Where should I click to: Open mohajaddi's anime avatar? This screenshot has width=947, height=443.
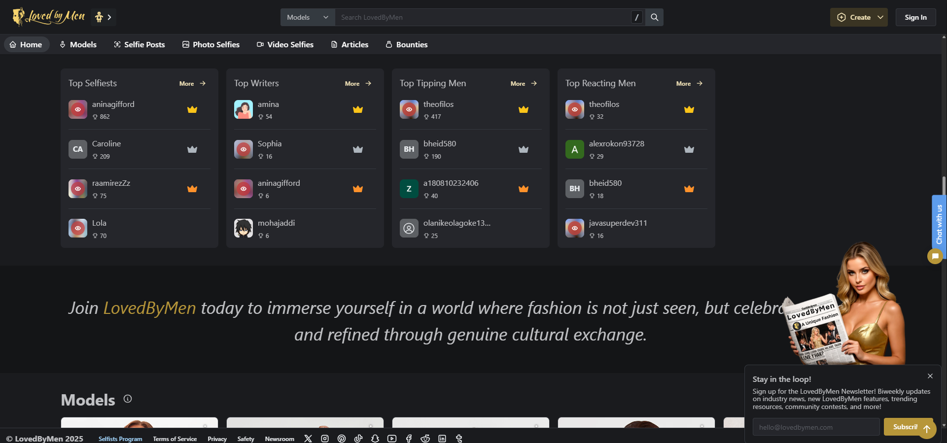click(244, 228)
